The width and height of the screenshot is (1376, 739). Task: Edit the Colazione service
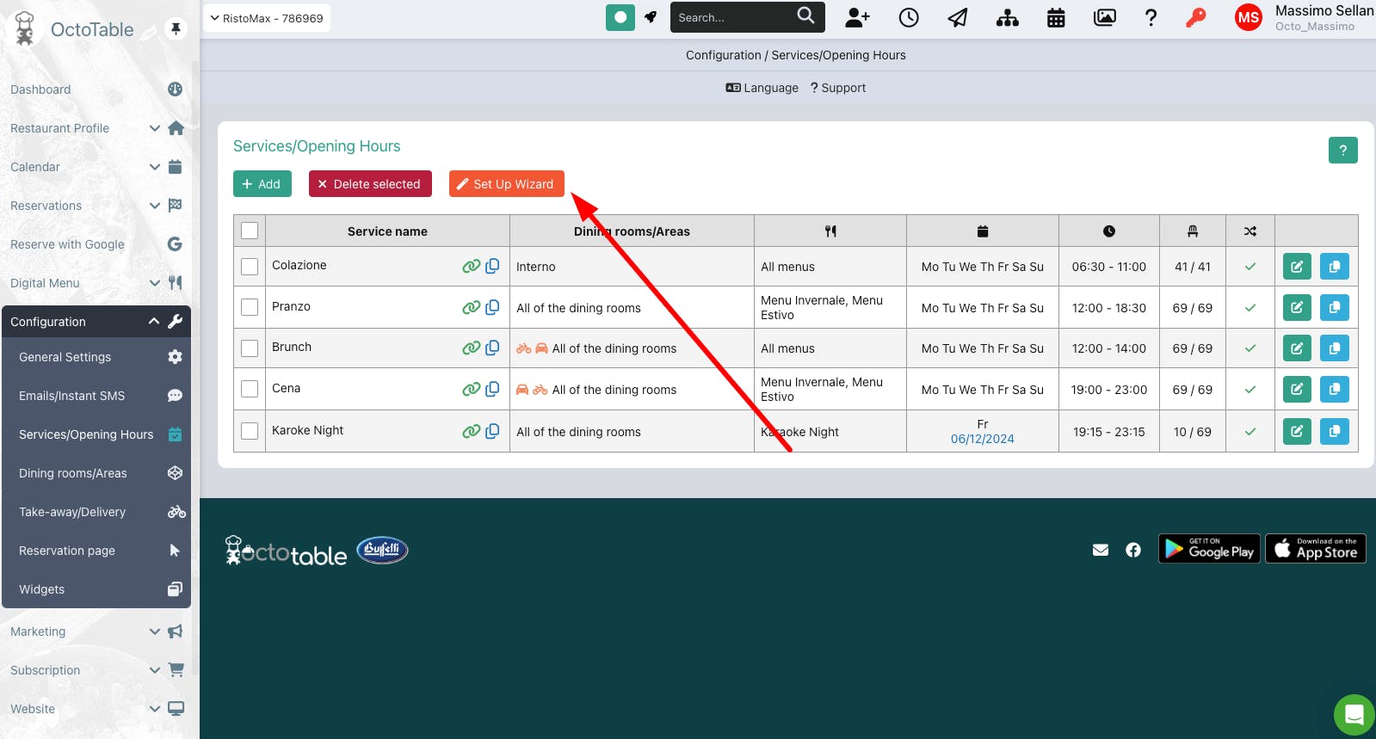click(x=1297, y=267)
